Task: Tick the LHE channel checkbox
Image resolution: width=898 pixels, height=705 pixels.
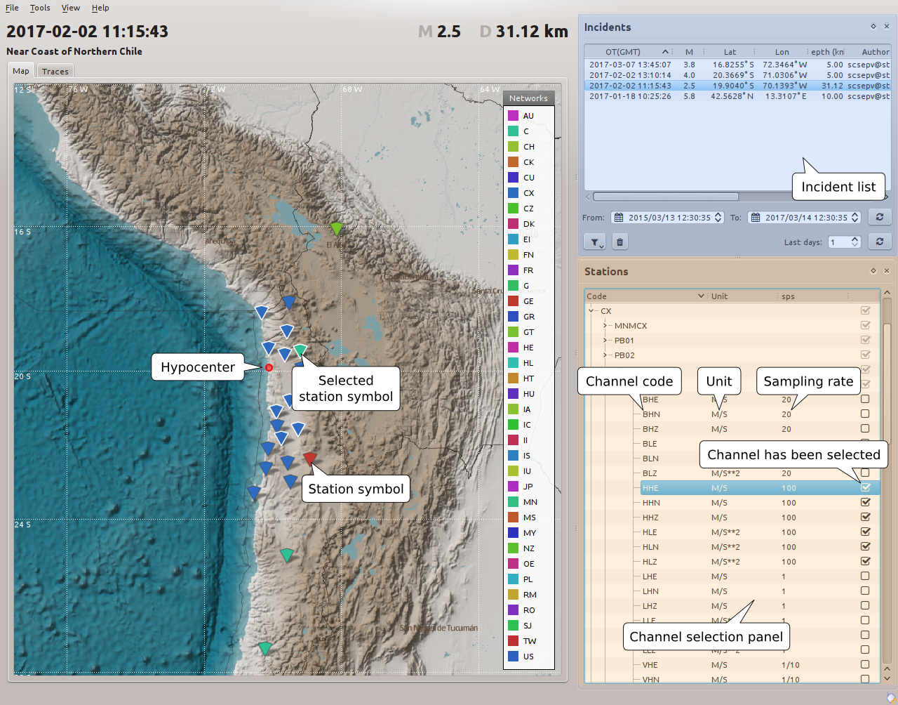Action: (865, 576)
